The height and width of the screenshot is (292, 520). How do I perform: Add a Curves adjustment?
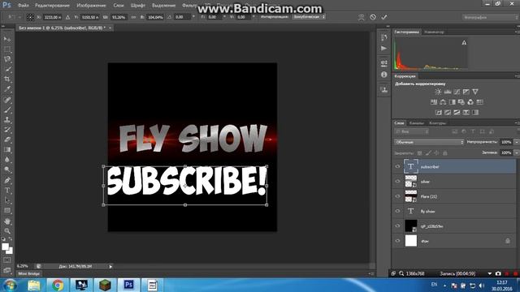[x=457, y=92]
